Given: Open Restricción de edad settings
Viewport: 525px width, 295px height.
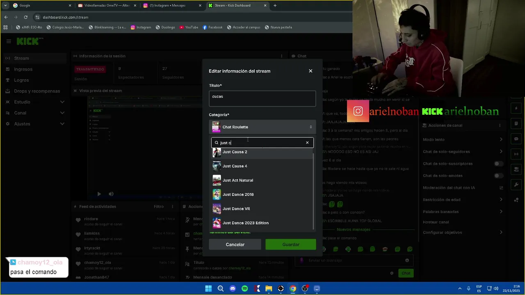Looking at the screenshot, I should pos(463,200).
